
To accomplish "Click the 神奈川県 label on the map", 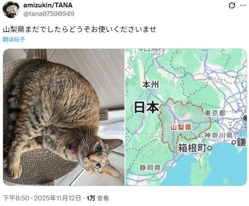I will (218, 136).
